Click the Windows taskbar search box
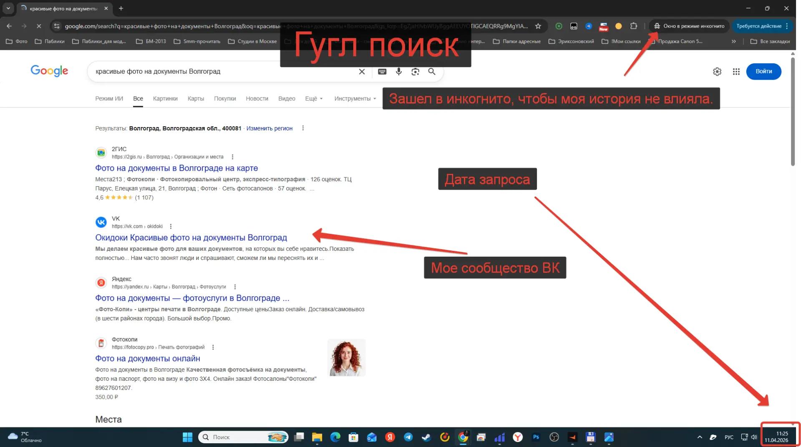Image resolution: width=801 pixels, height=447 pixels. [243, 437]
